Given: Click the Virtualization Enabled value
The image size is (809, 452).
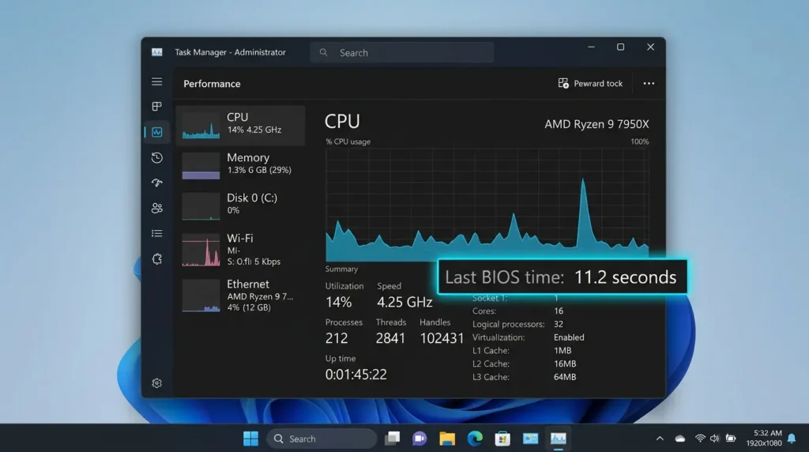Looking at the screenshot, I should (x=569, y=337).
